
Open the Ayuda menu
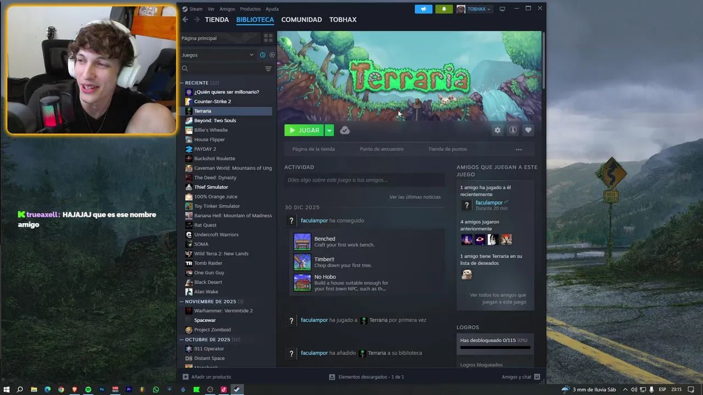tap(272, 9)
